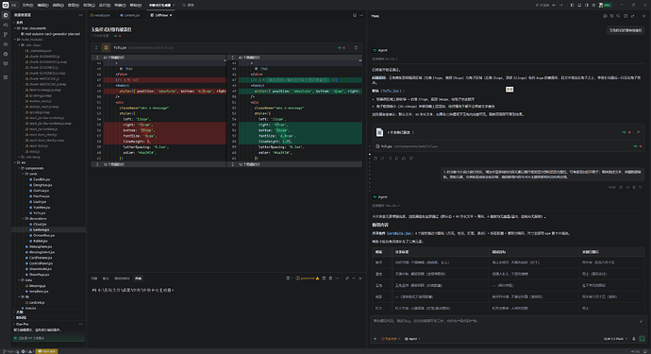This screenshot has height=354, width=651.
Task: Open project name dropdown in title bar
Action: 161,5
